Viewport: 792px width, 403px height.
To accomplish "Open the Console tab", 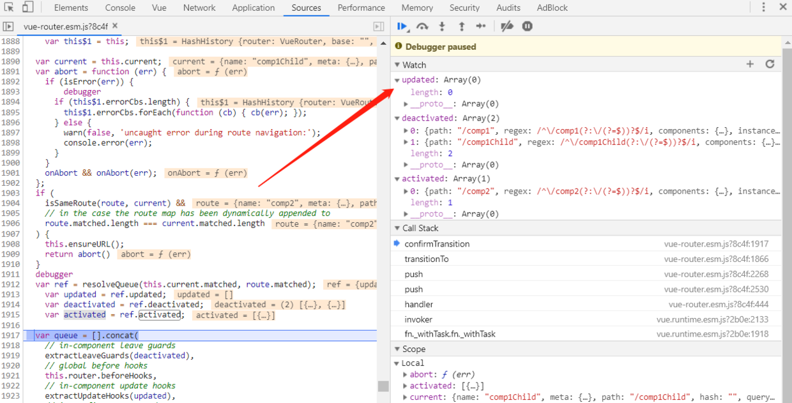I will pyautogui.click(x=120, y=8).
